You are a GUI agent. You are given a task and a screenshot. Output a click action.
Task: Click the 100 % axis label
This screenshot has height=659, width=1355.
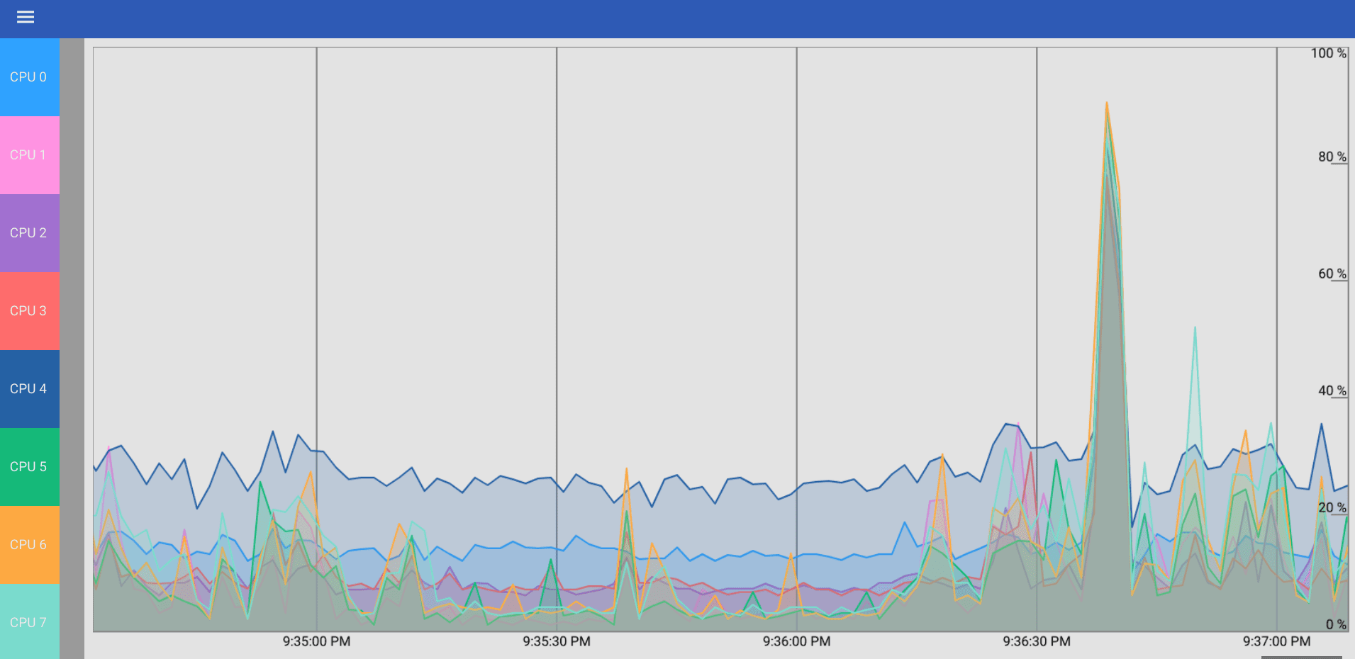(1328, 53)
